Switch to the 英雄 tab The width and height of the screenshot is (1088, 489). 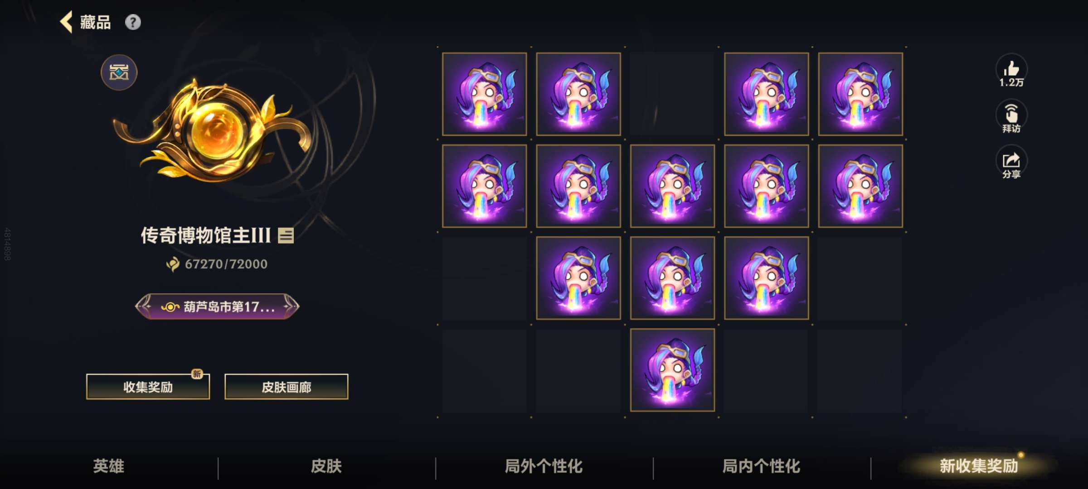[109, 466]
